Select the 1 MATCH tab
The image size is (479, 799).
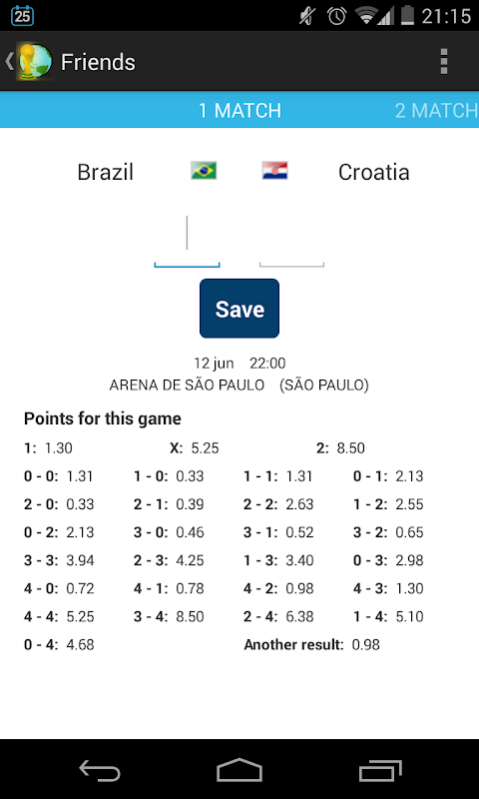click(239, 111)
